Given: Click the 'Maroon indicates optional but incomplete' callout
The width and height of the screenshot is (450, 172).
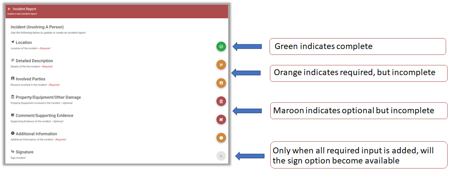Looking at the screenshot, I should point(359,111).
